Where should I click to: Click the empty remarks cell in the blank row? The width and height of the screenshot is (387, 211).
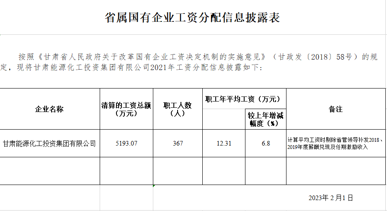click(336, 171)
